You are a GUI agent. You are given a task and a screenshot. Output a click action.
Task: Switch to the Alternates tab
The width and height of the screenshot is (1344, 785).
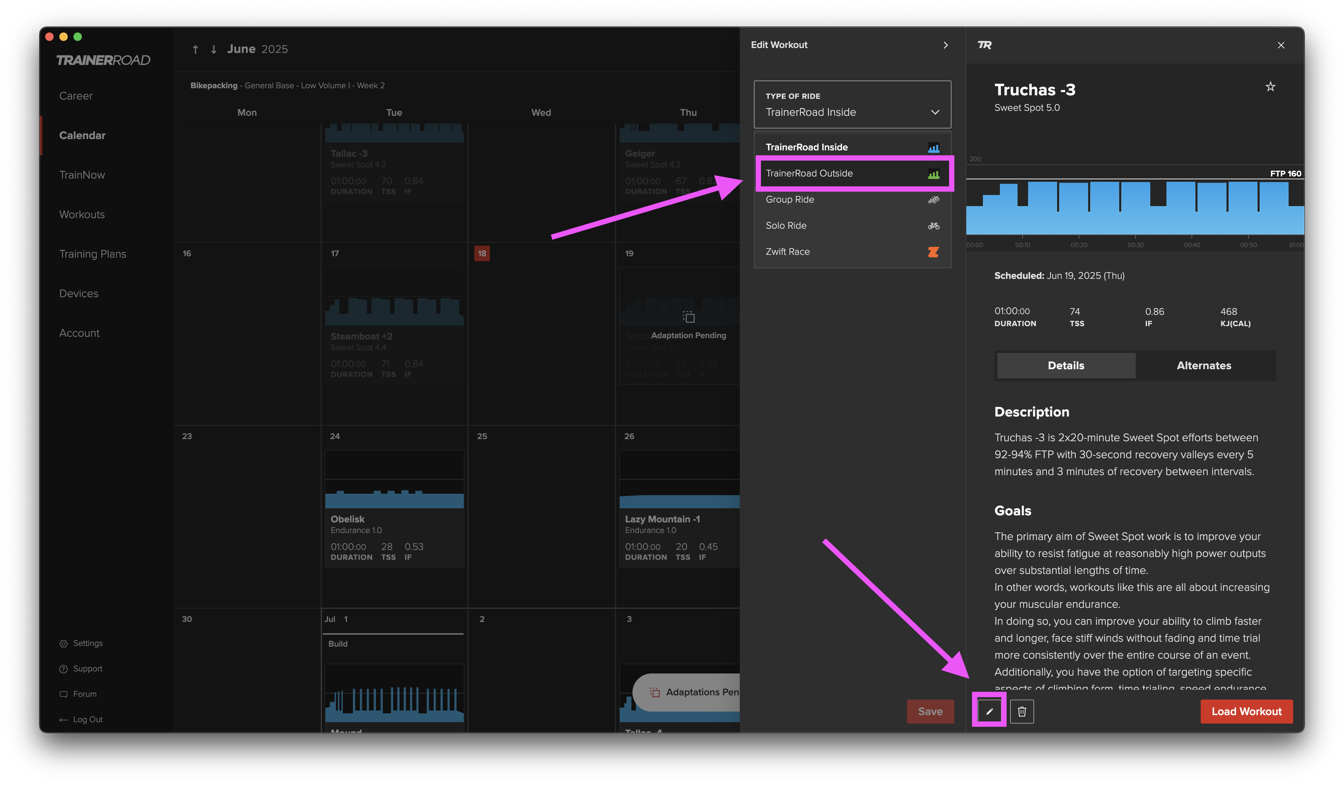[1204, 365]
